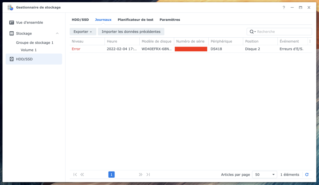Click the Erreurs d'E/S. event cell
The width and height of the screenshot is (319, 185).
pyautogui.click(x=291, y=49)
